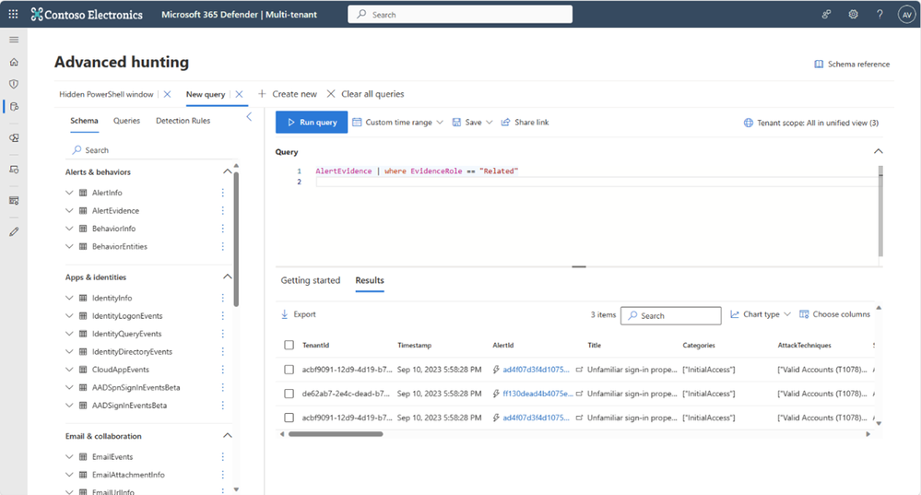Click the query editor vertical scrollbar
Screen dimensions: 921x495
point(880,211)
